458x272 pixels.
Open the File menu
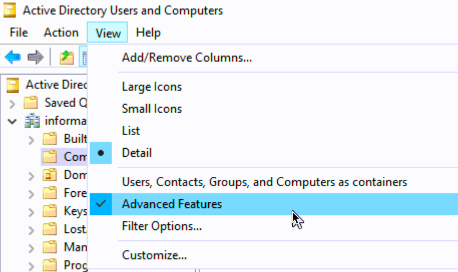19,33
